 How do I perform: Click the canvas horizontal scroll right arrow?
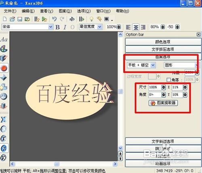coord(115,164)
